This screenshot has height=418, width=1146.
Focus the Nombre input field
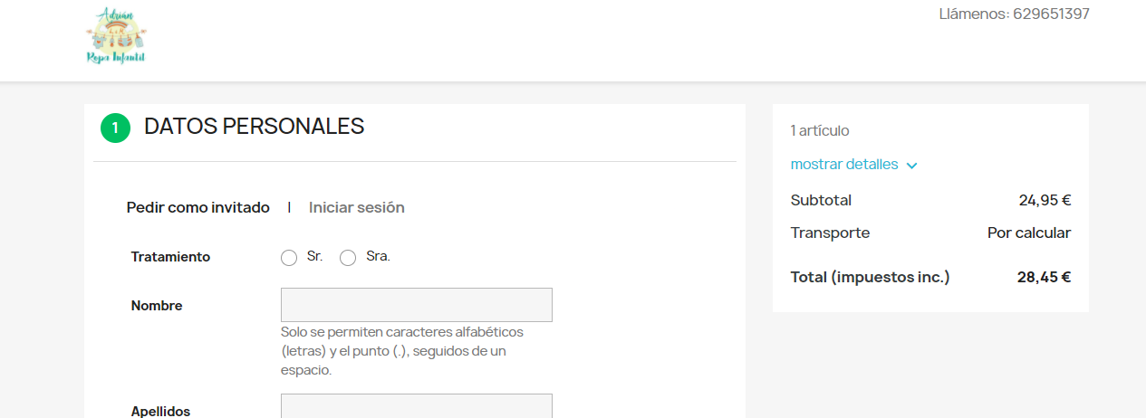point(416,305)
